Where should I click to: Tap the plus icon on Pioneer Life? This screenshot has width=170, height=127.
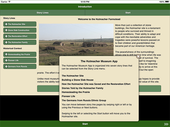(6, 60)
